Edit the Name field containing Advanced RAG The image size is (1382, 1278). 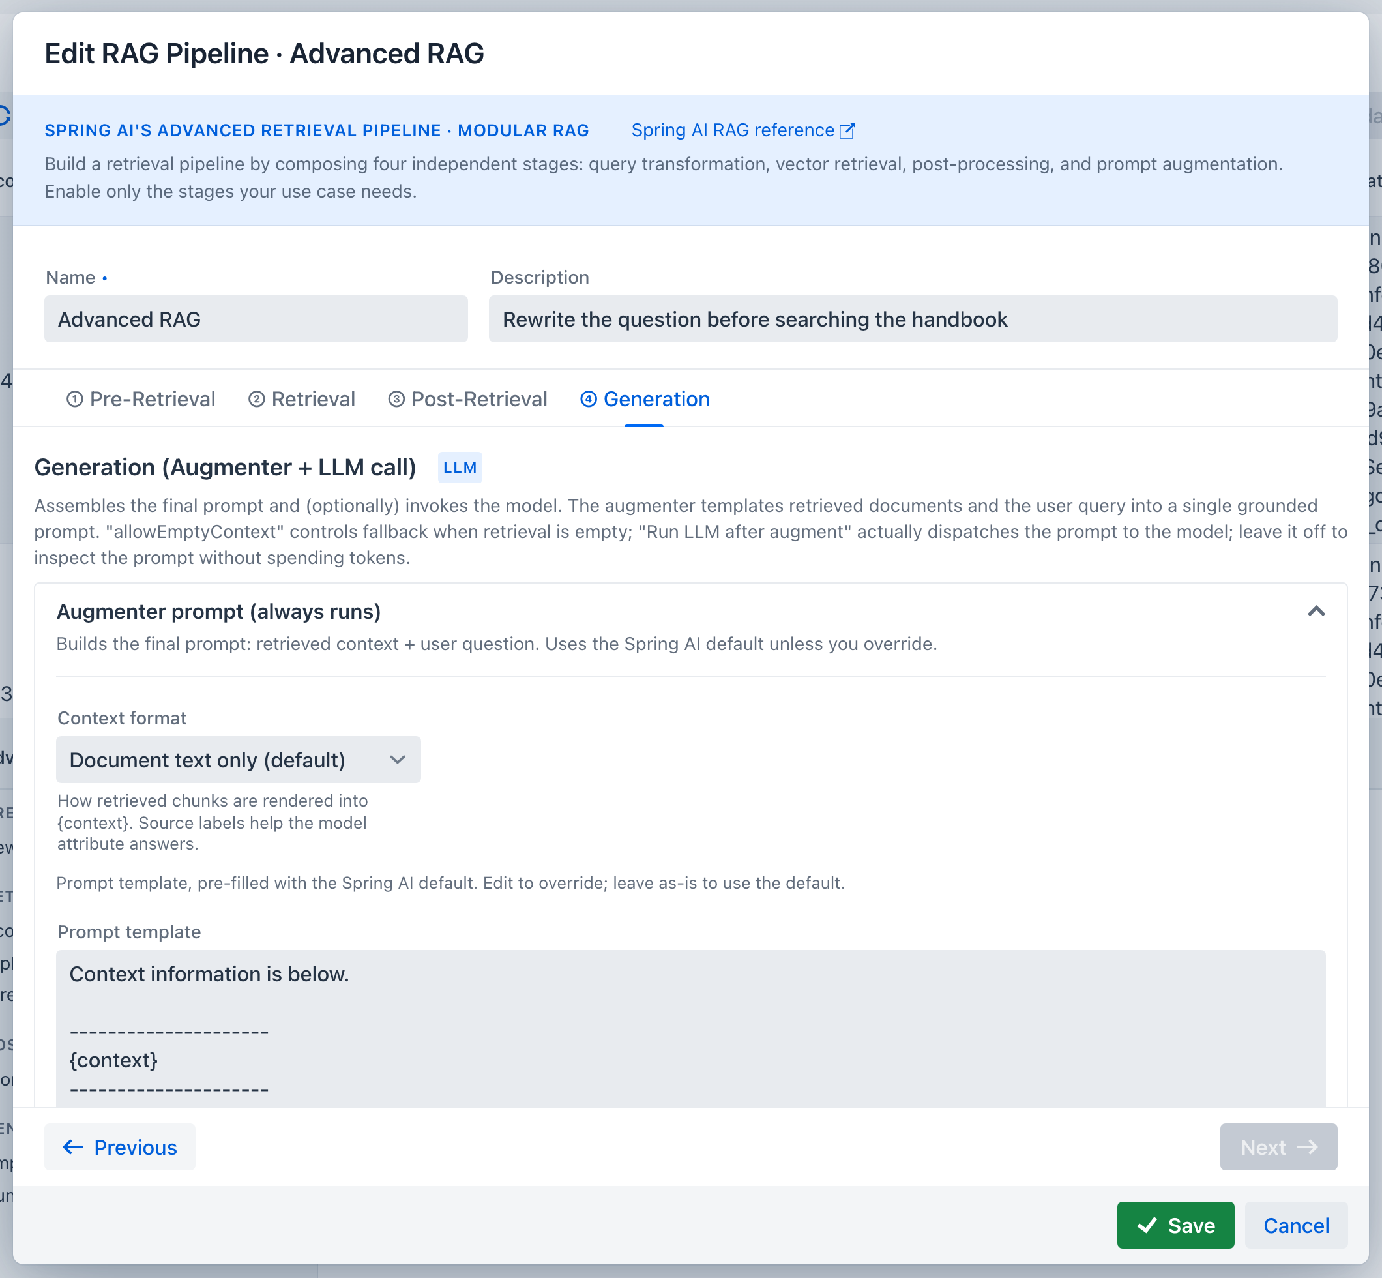tap(256, 319)
